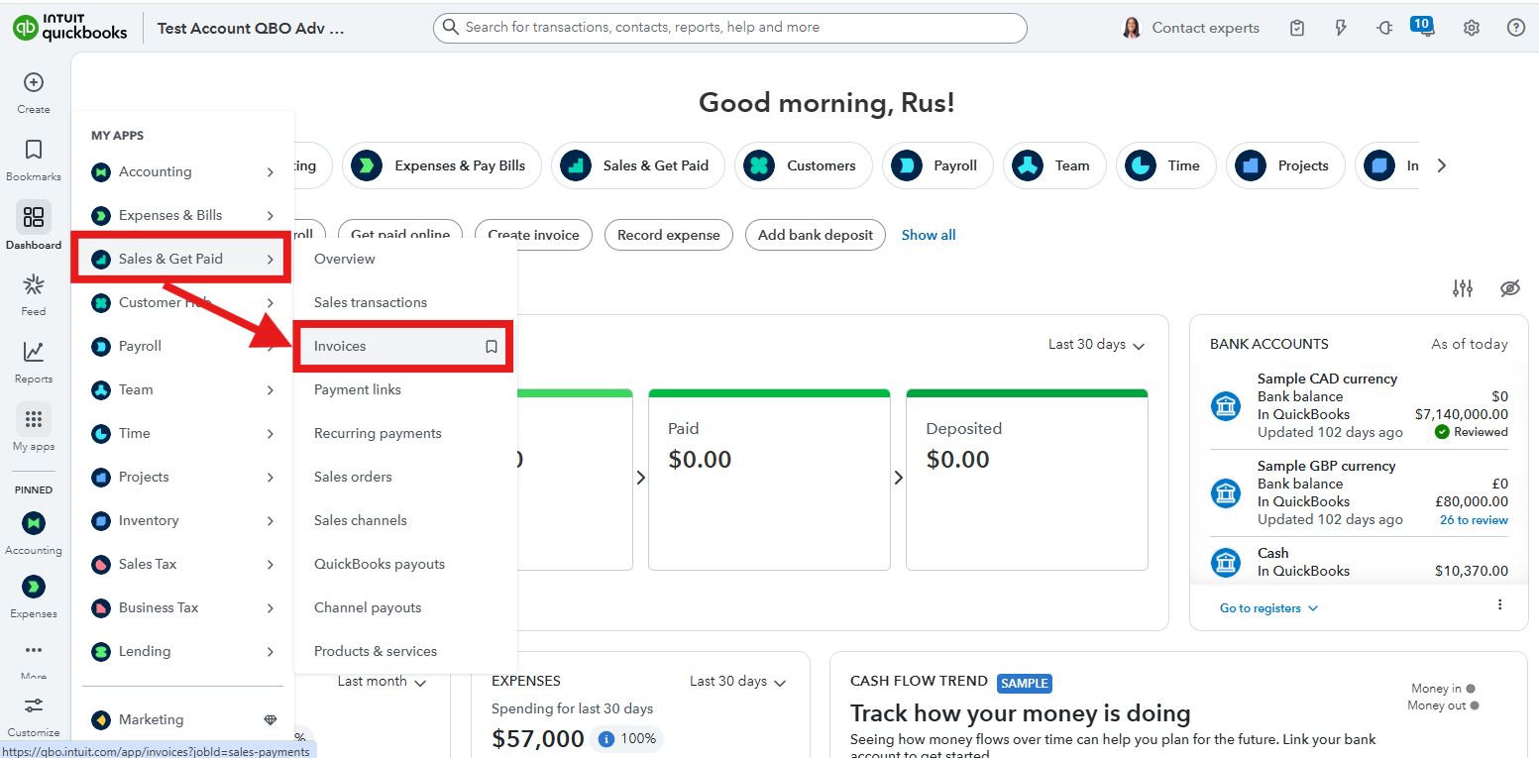1539x758 pixels.
Task: Open dashboard widget settings sliders icon
Action: coord(1463,288)
